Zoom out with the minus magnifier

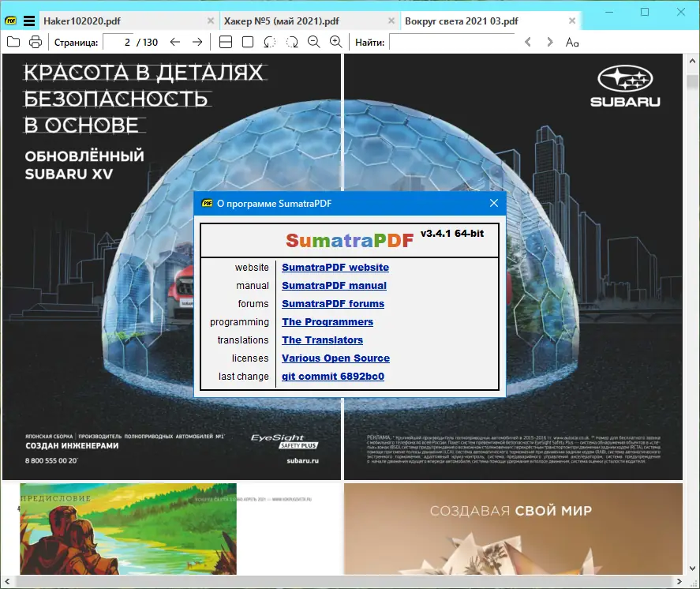[x=314, y=42]
